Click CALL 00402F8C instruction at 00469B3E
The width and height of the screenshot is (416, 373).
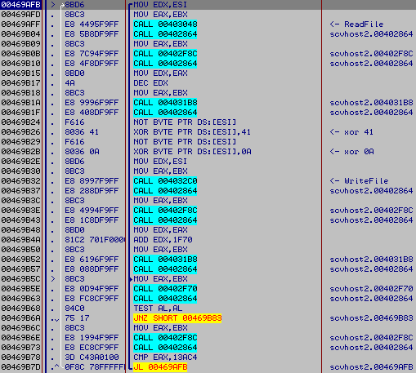tap(165, 211)
